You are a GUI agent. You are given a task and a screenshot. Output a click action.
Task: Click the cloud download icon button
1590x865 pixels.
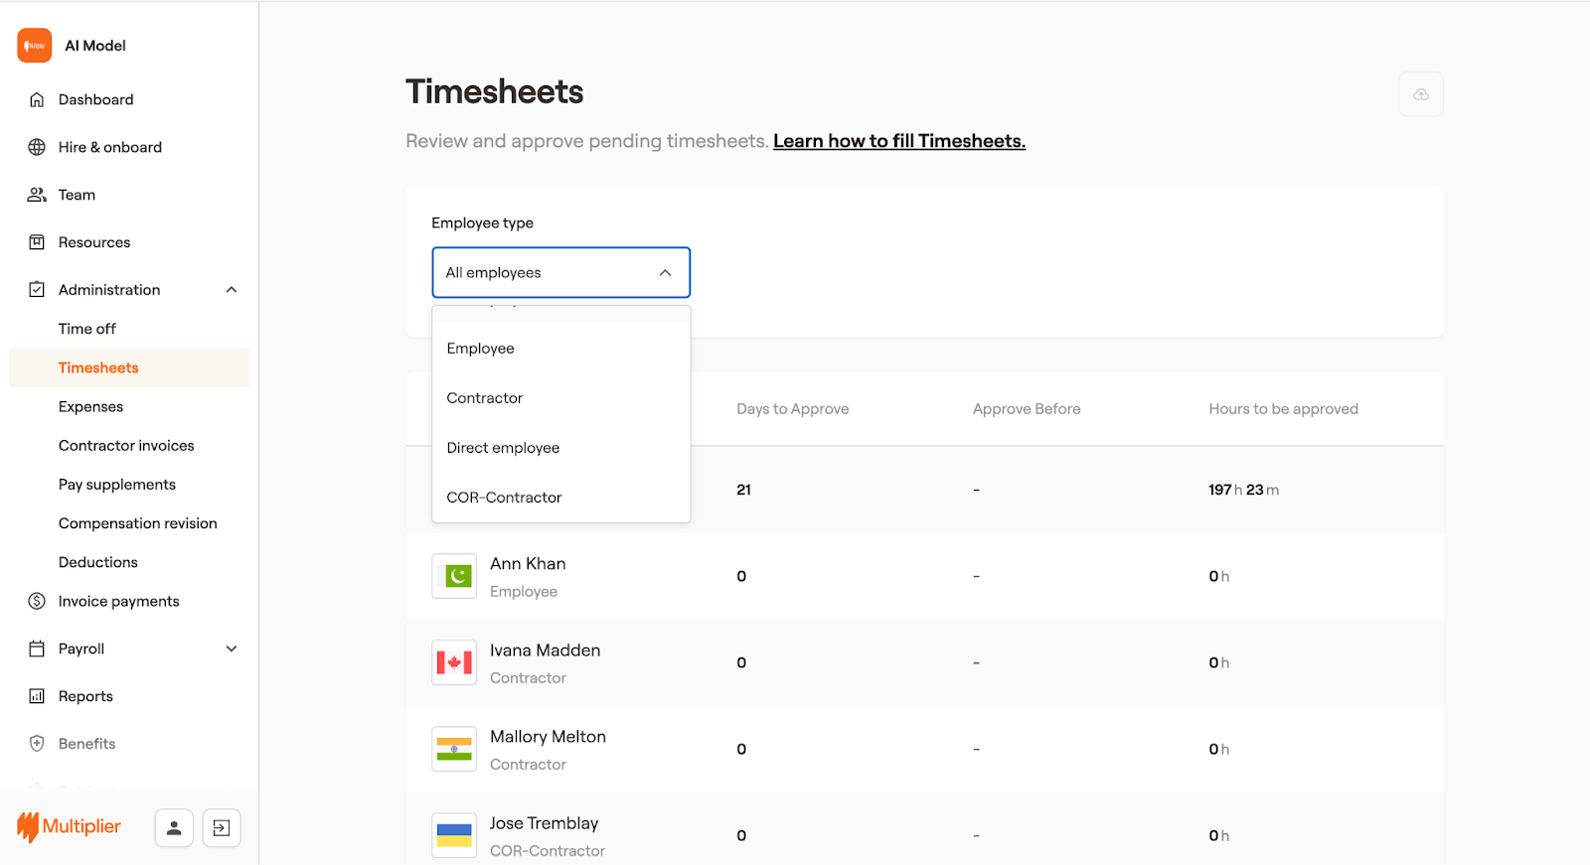click(x=1420, y=94)
